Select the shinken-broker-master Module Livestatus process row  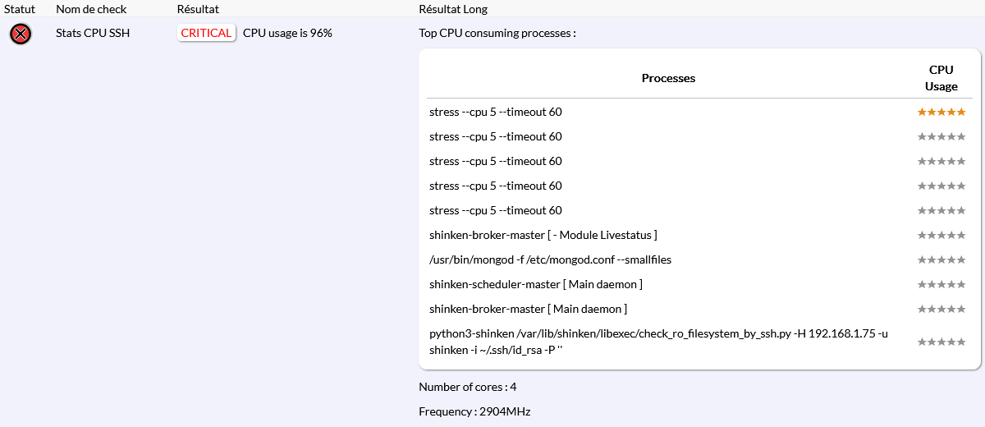coord(543,235)
